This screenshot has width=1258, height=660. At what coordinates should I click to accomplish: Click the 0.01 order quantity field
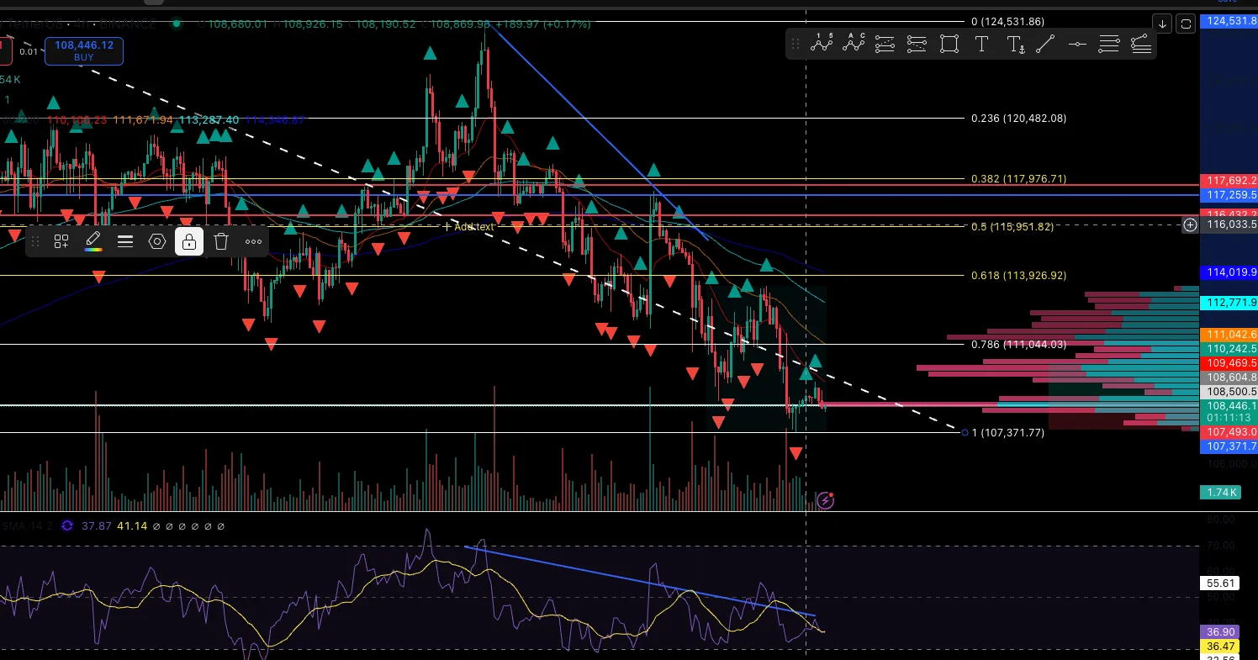tap(29, 51)
